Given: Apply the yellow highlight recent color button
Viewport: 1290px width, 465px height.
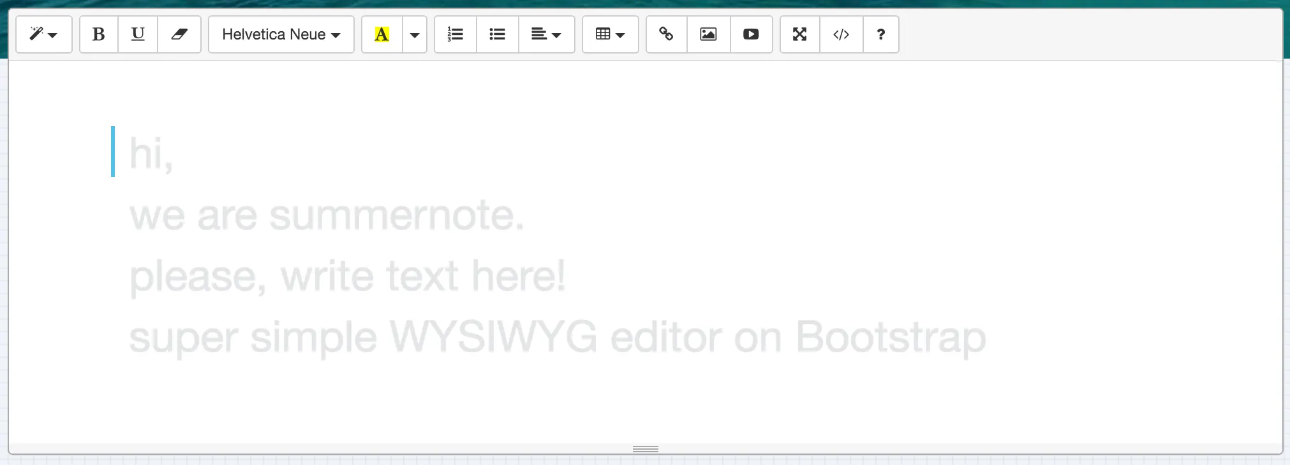Looking at the screenshot, I should tap(382, 34).
